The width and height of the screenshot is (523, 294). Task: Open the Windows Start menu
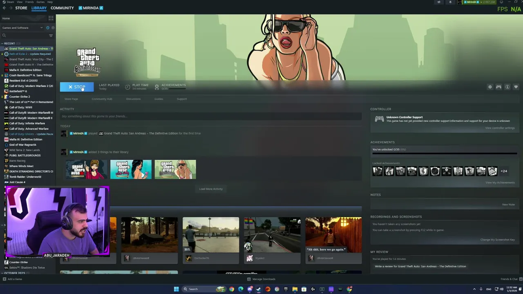coord(176,289)
